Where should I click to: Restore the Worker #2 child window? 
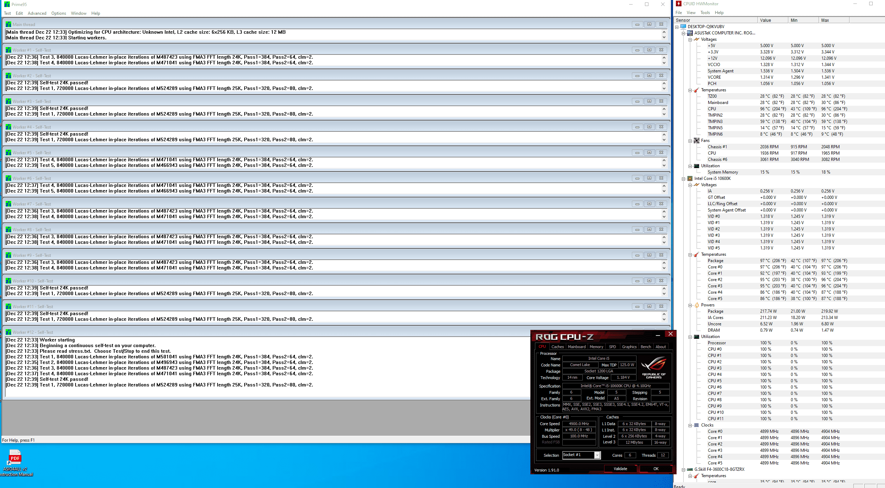[x=649, y=76]
